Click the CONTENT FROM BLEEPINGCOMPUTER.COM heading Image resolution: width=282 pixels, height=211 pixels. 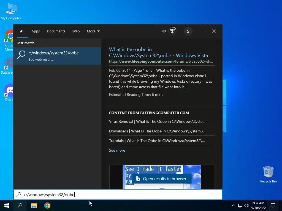coord(149,113)
